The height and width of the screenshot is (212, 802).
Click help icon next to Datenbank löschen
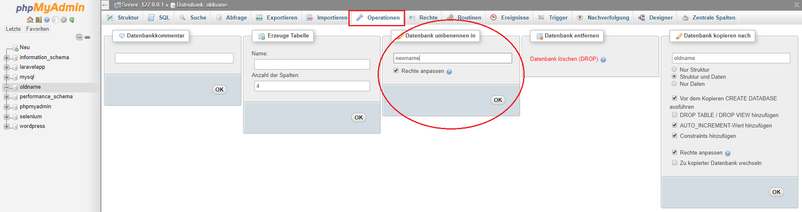click(x=603, y=60)
